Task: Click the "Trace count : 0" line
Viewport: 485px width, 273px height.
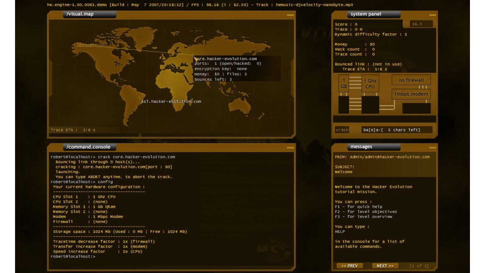Action: click(x=355, y=54)
